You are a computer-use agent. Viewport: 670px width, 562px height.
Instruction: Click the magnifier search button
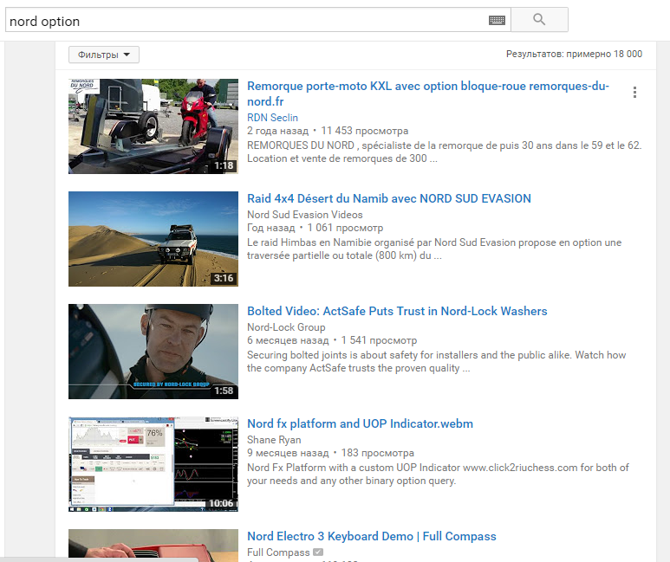539,20
